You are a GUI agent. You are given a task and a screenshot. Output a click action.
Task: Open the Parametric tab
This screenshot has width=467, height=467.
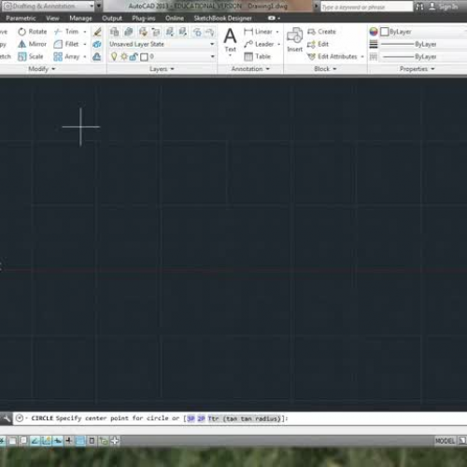tap(21, 18)
